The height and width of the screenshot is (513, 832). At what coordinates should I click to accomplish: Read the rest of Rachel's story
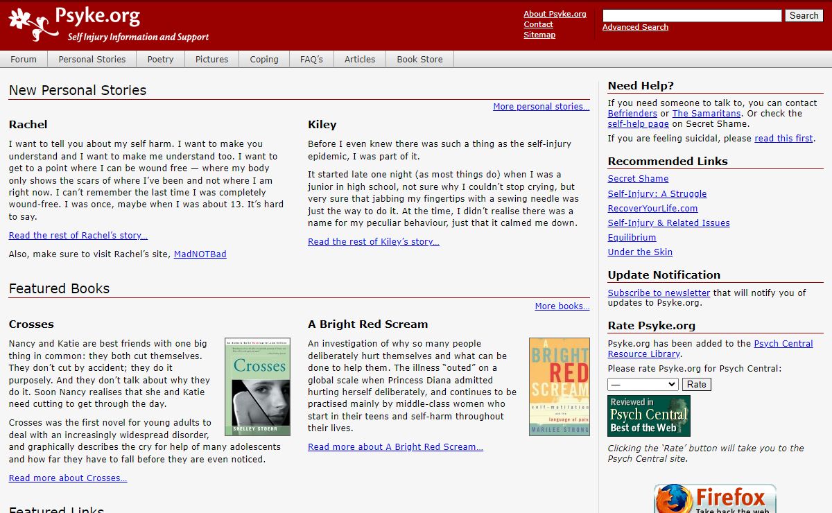click(78, 236)
